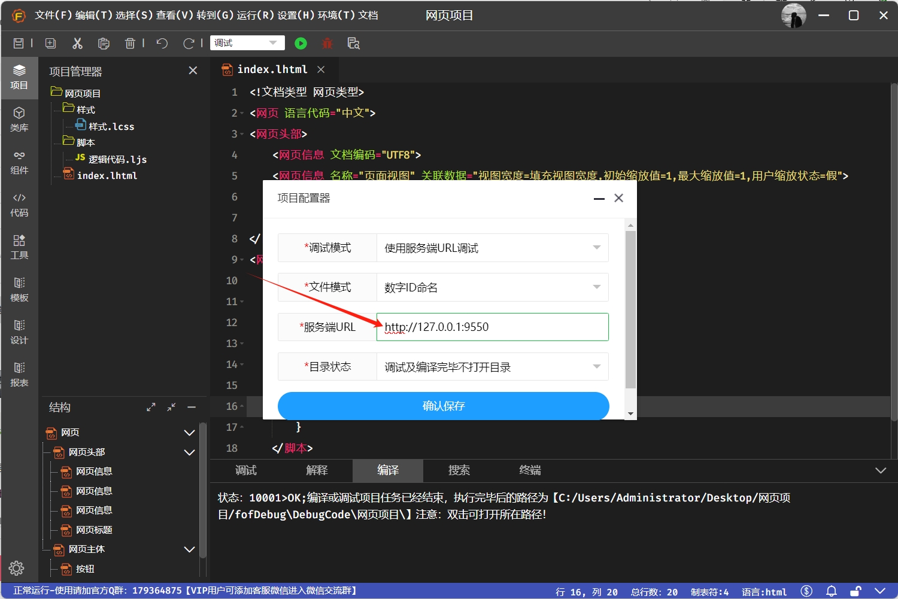Click the red bug debug icon
This screenshot has height=599, width=898.
327,43
